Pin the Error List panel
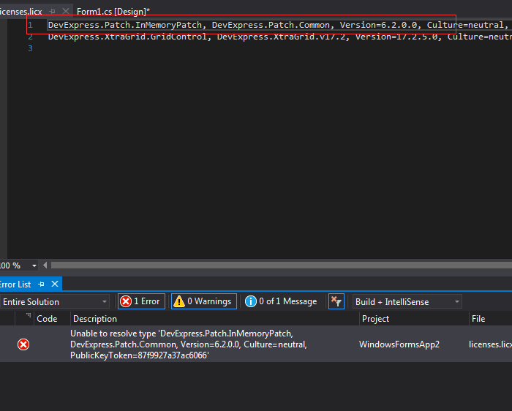512x411 pixels. (x=41, y=284)
